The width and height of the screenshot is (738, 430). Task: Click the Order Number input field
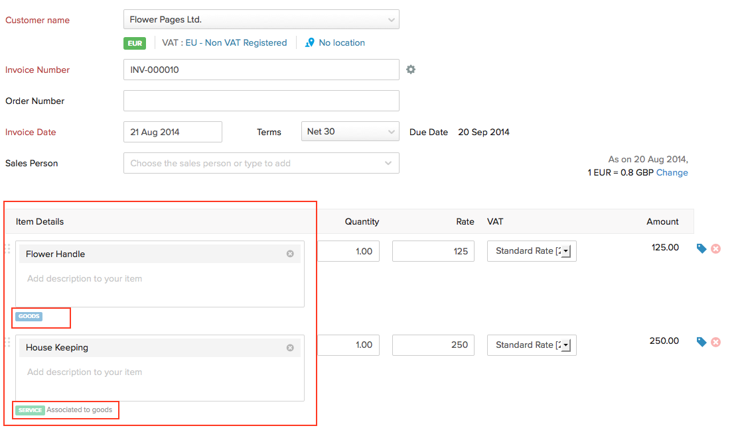click(261, 101)
